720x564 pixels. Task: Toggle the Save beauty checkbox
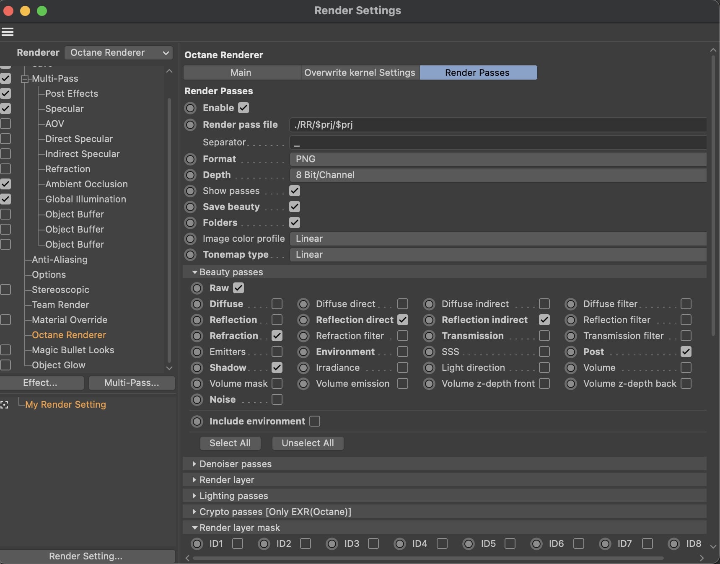295,207
